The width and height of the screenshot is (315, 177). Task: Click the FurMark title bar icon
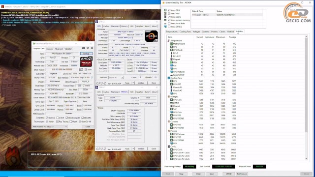click(x=2, y=6)
